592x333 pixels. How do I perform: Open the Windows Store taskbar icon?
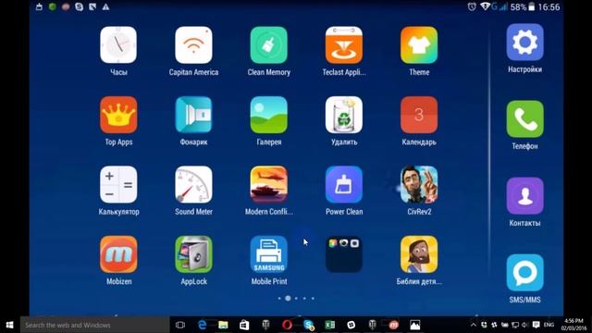pyautogui.click(x=244, y=325)
